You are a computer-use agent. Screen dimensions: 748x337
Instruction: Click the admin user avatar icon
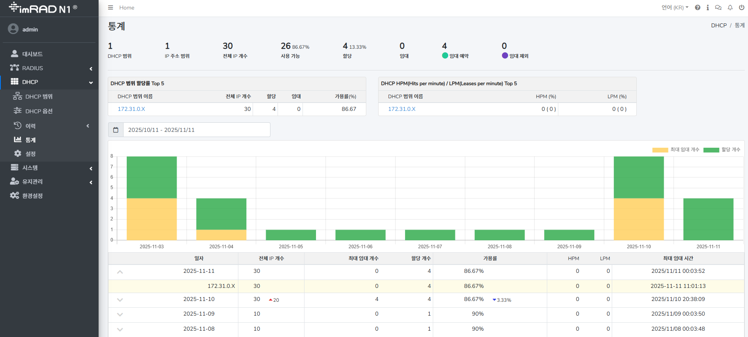13,29
